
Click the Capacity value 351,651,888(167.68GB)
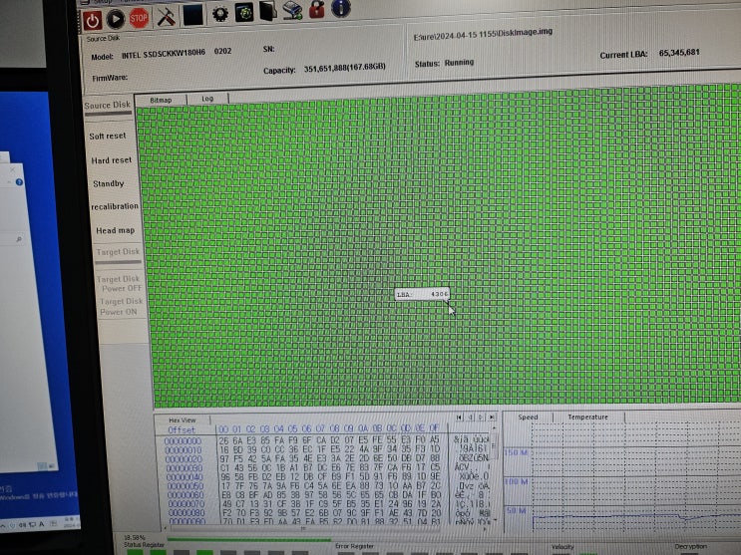[x=344, y=68]
